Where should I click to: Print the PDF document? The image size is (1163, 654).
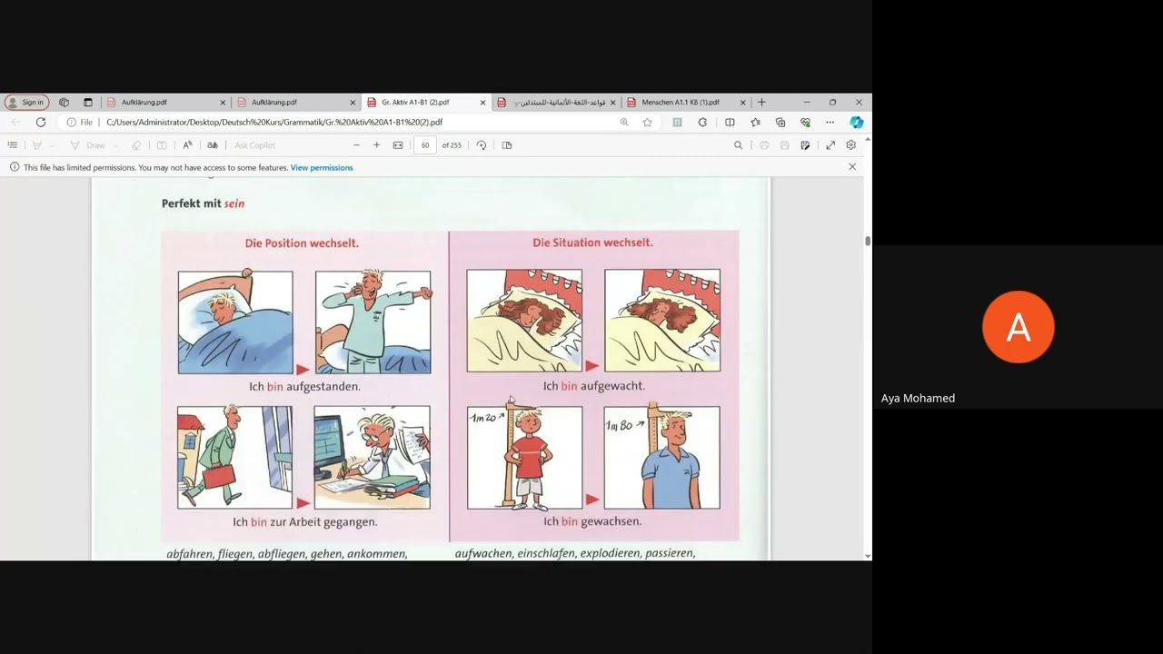(x=764, y=145)
